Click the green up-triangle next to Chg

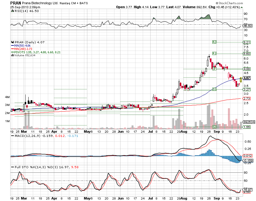(242, 7)
